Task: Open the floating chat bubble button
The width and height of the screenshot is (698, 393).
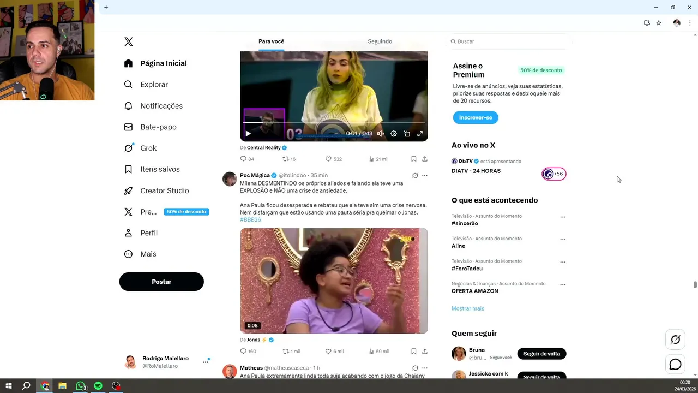Action: [x=676, y=365]
